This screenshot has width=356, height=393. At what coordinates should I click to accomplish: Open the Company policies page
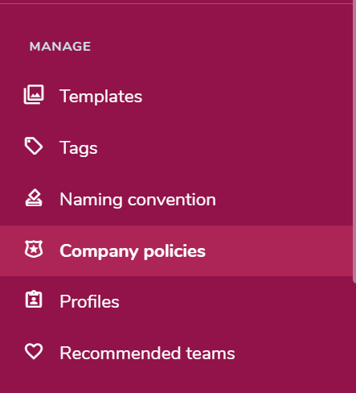click(x=176, y=251)
